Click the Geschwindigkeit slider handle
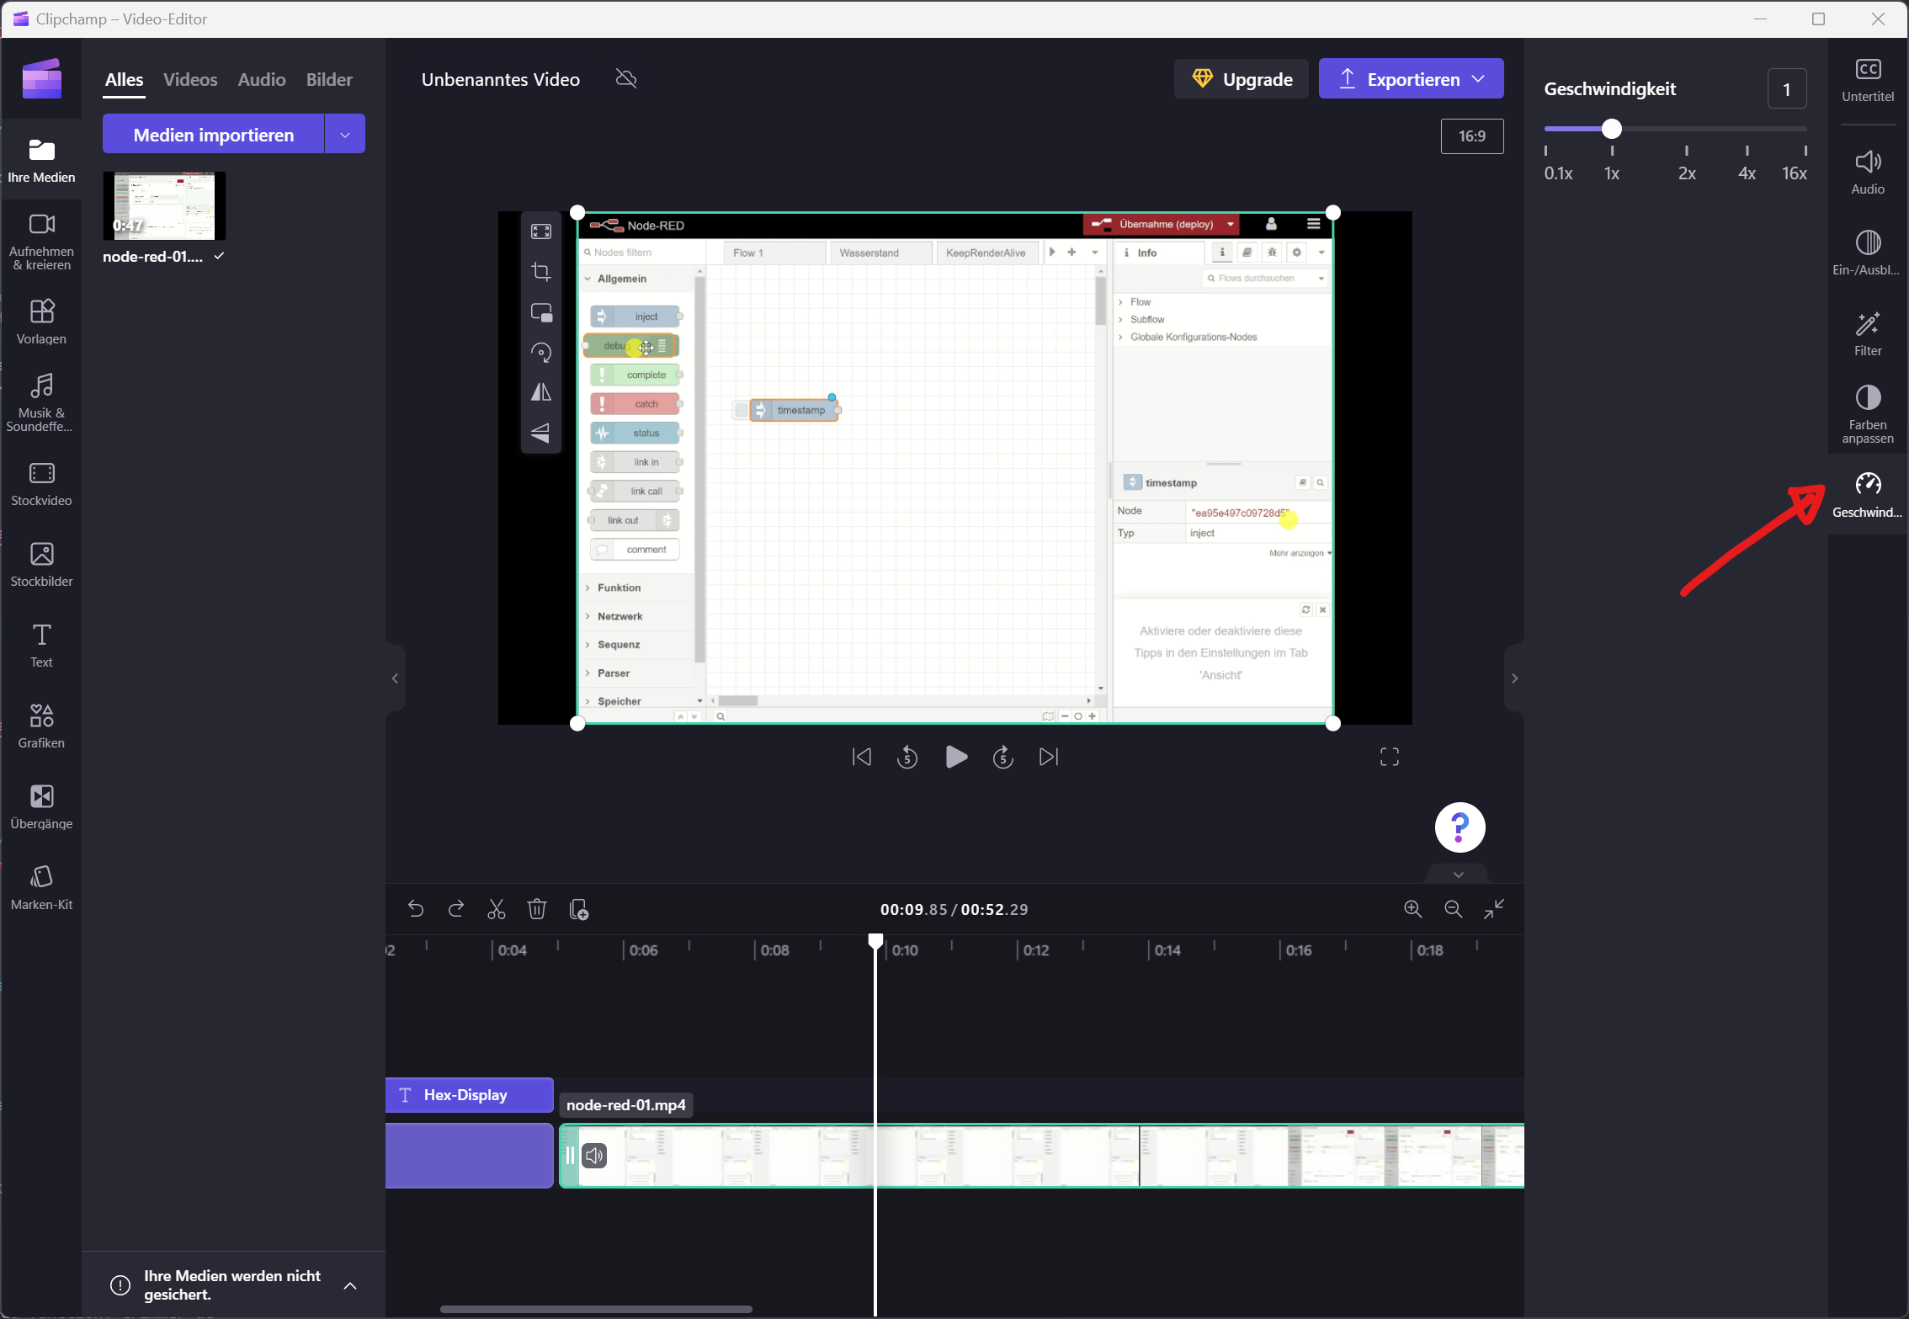Screen dimensions: 1909x1319 click(x=1611, y=129)
